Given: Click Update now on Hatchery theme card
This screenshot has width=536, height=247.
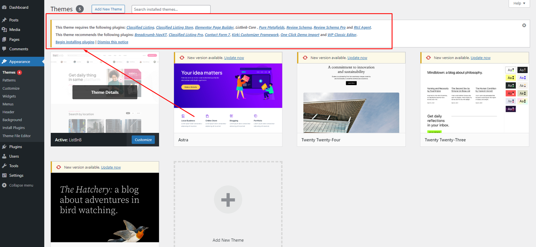Looking at the screenshot, I should 111,167.
